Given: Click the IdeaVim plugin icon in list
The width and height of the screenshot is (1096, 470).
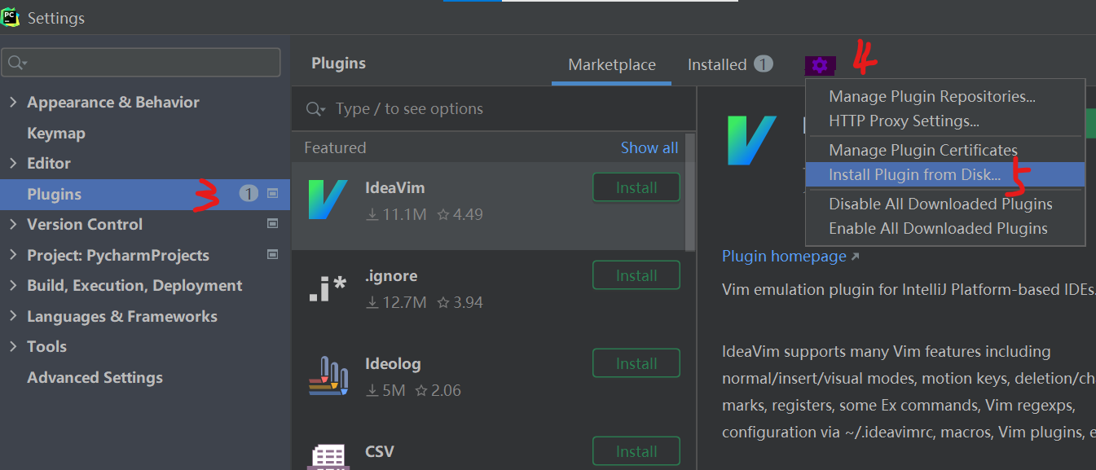Looking at the screenshot, I should coord(328,200).
